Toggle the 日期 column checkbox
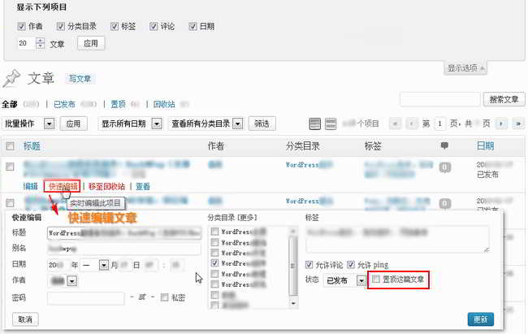The image size is (528, 334). pyautogui.click(x=193, y=26)
